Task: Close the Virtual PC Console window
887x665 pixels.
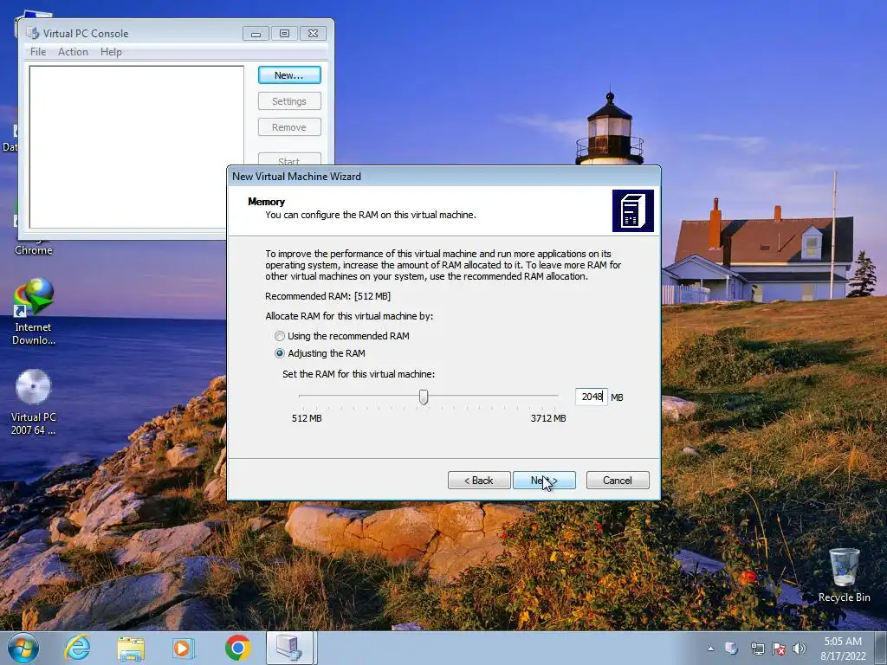Action: [313, 34]
